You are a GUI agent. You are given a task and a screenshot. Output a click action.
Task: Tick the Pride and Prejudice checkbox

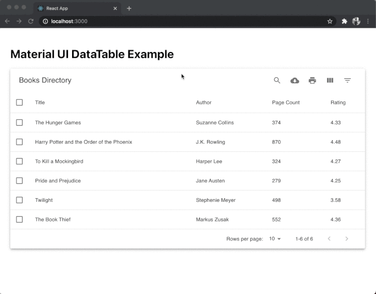coord(20,181)
